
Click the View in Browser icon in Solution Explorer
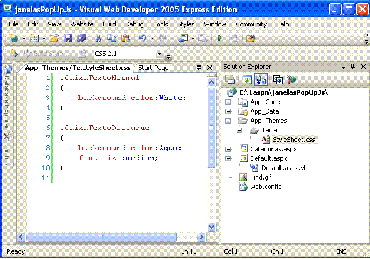[278, 79]
